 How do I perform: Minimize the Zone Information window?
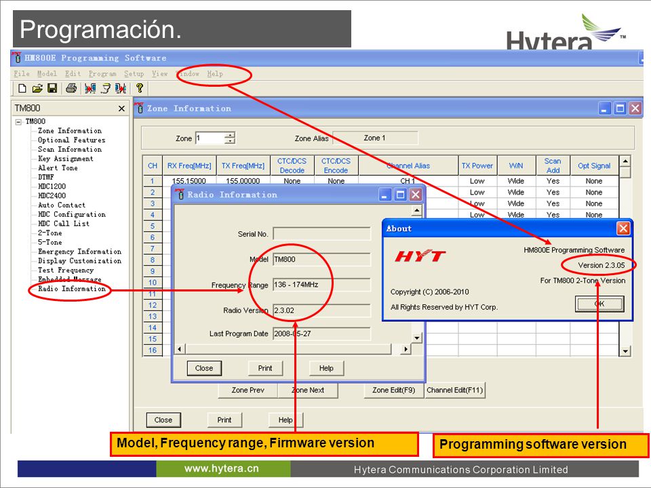[x=604, y=108]
